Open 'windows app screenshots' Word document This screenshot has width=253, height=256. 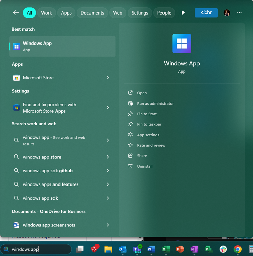tap(63, 225)
